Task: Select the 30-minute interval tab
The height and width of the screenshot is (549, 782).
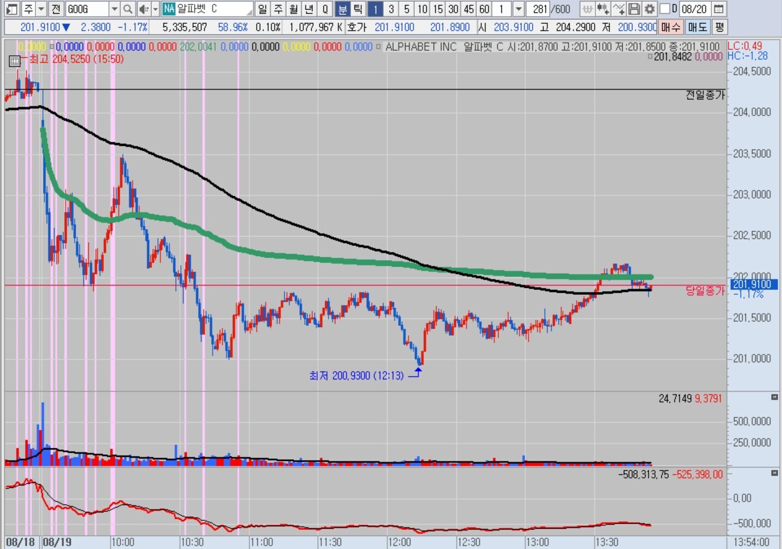Action: pyautogui.click(x=453, y=9)
